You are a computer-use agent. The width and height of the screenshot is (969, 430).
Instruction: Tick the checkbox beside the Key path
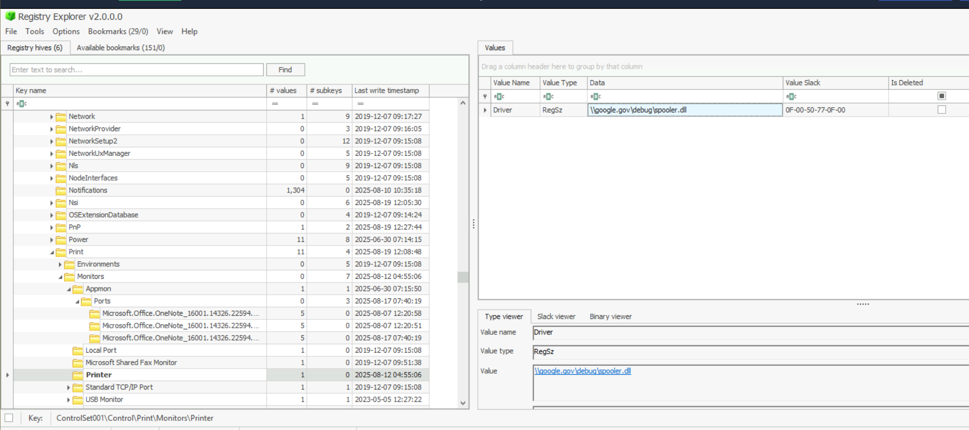[9, 418]
